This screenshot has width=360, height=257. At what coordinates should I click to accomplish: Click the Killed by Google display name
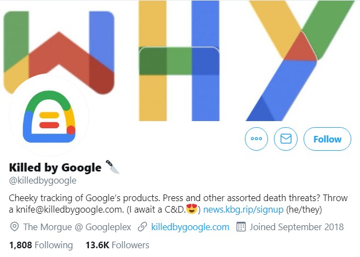tap(55, 168)
